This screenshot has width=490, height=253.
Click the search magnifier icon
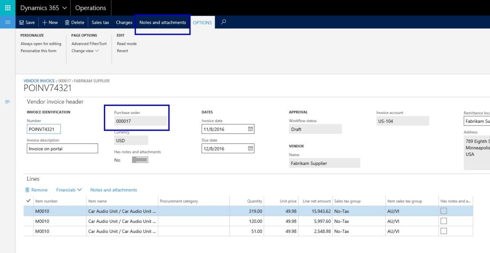(223, 22)
